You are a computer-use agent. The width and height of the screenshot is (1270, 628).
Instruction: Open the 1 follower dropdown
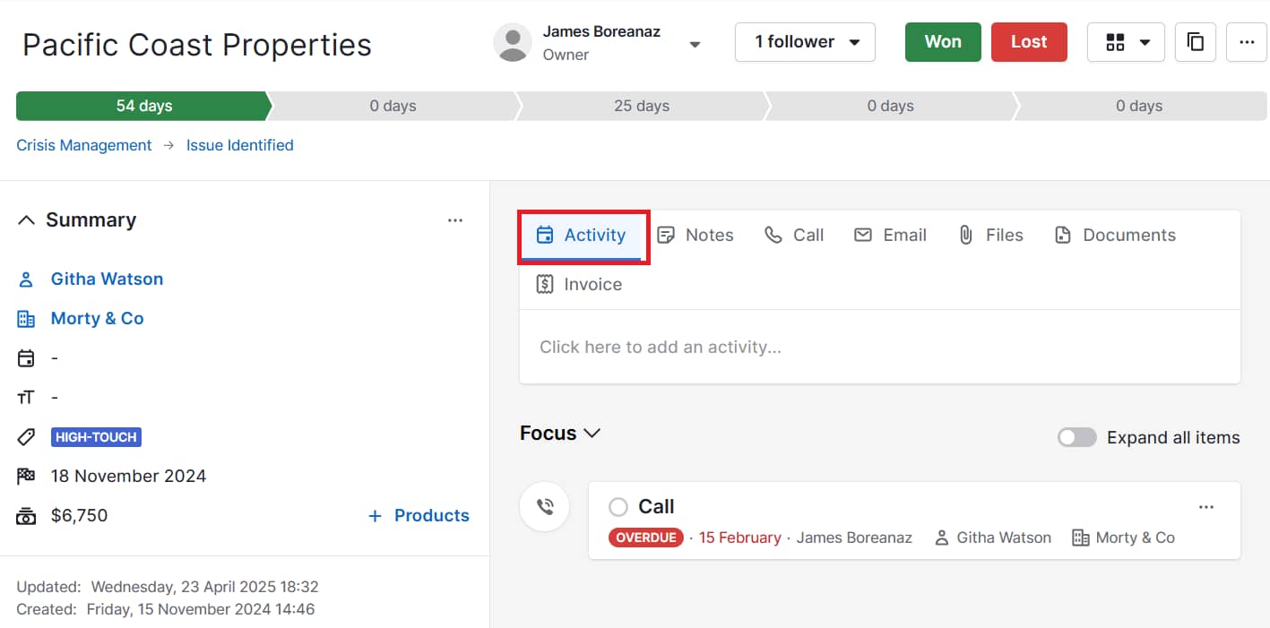pos(805,42)
